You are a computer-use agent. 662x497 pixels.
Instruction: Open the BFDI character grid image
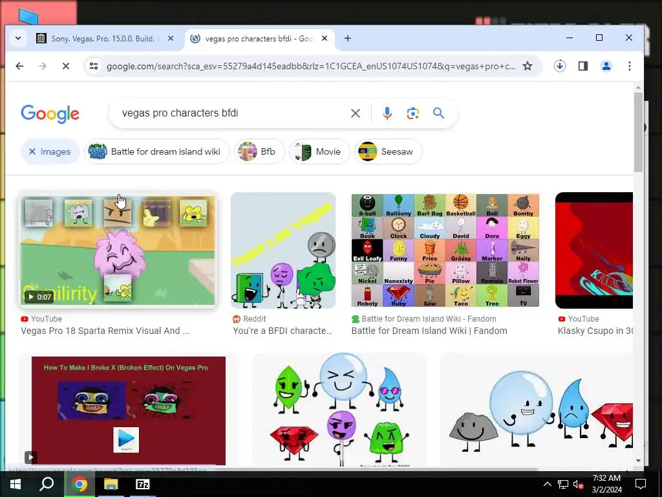pyautogui.click(x=445, y=250)
